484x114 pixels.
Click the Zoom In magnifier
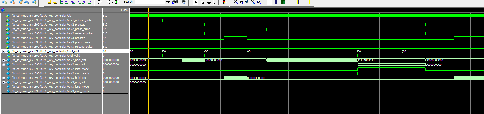coord(236,2)
